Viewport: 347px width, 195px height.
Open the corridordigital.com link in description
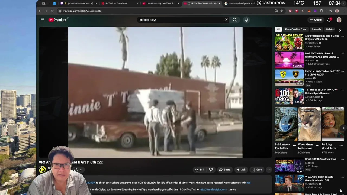click(x=214, y=190)
